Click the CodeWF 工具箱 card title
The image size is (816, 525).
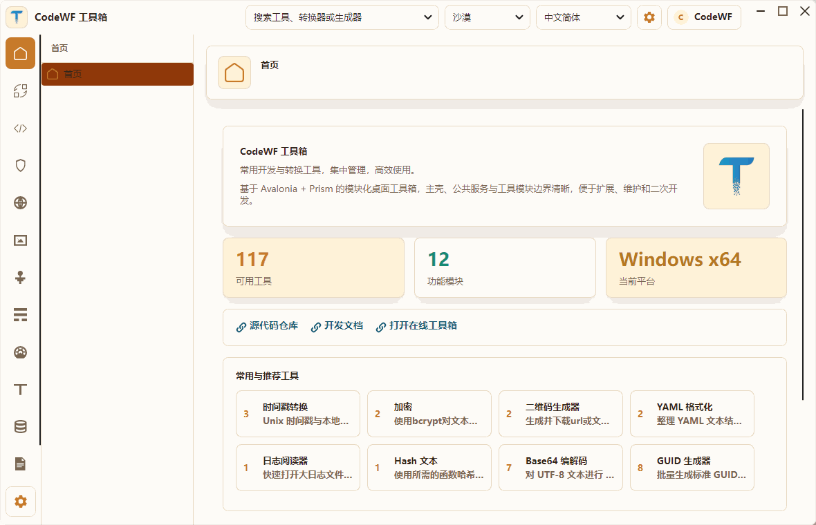[273, 151]
